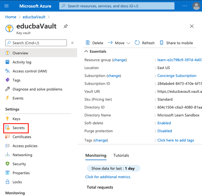This screenshot has height=196, width=202.
Task: Click the Diagnose wrench icon
Action: pos(7,89)
